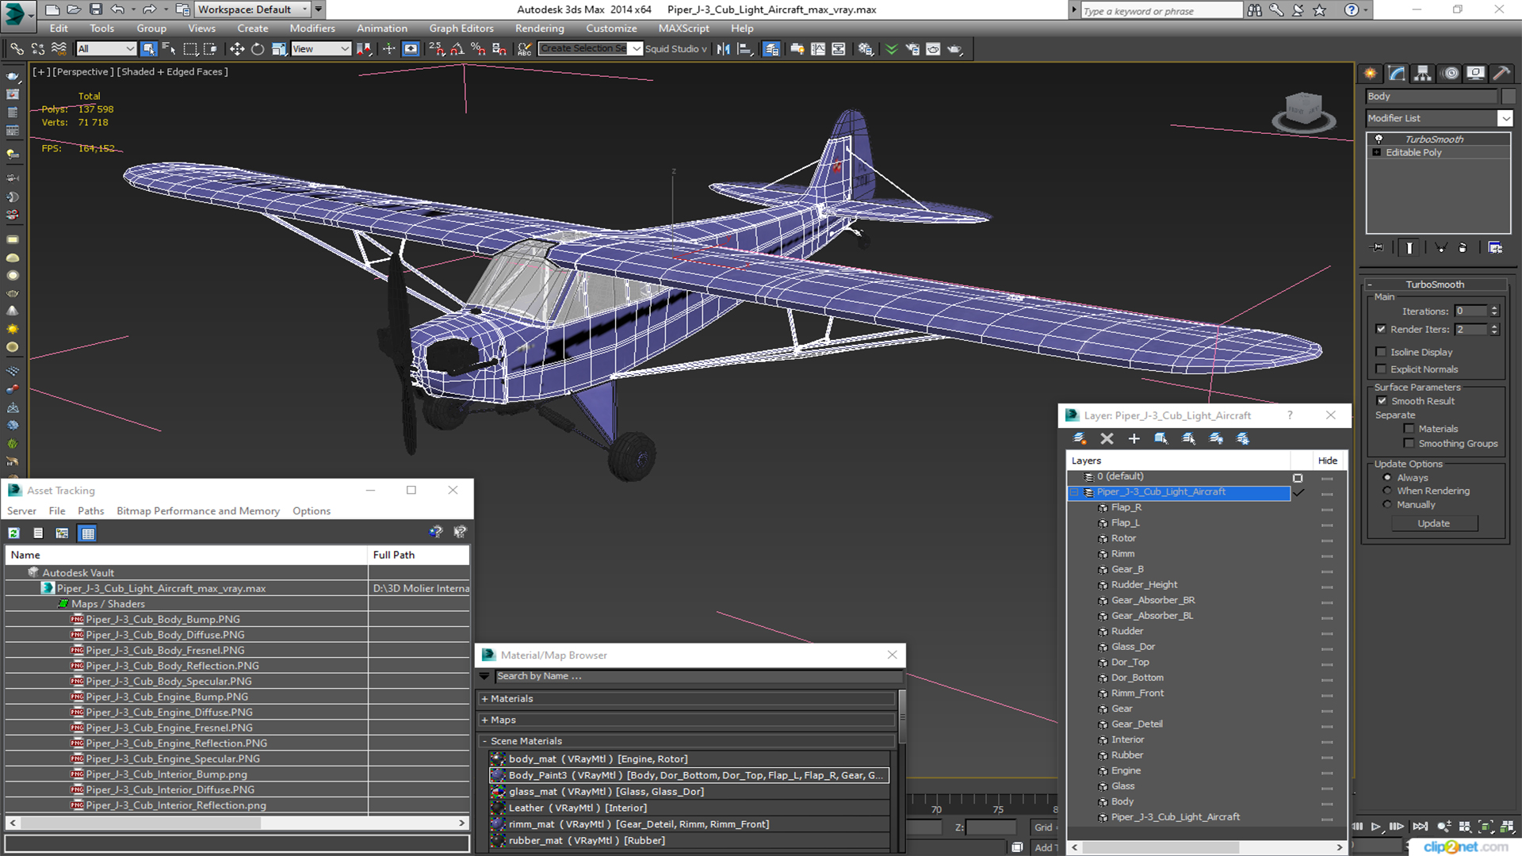This screenshot has width=1522, height=856.
Task: Open the Workspace Default dropdown
Action: (x=254, y=10)
